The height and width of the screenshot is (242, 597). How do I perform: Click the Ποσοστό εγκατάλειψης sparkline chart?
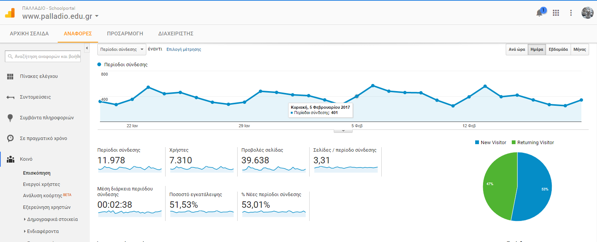pyautogui.click(x=202, y=213)
